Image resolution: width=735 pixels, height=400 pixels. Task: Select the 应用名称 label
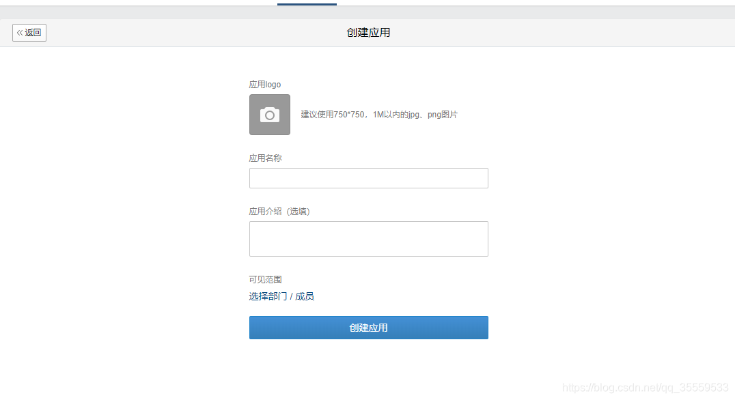pos(265,158)
